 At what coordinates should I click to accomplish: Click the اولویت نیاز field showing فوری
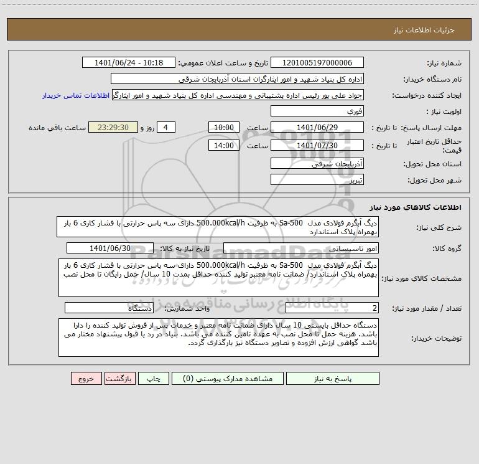click(x=317, y=111)
